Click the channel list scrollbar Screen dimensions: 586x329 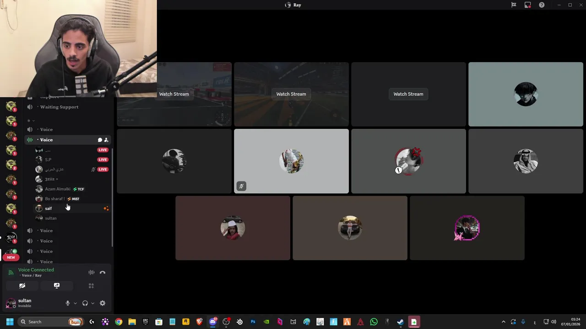pyautogui.click(x=113, y=196)
